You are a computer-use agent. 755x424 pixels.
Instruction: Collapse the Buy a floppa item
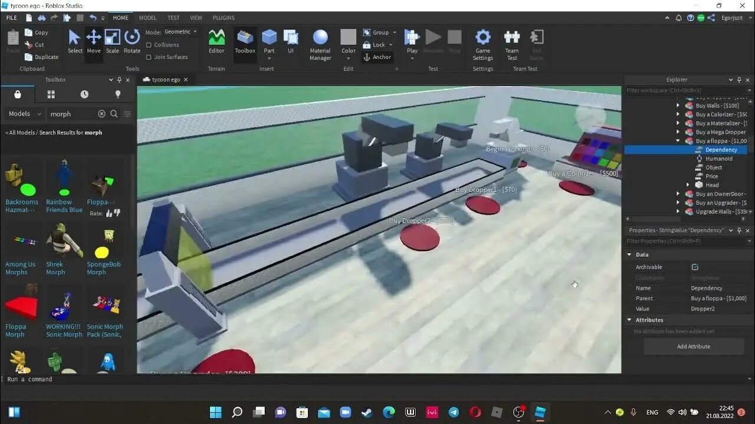coord(678,141)
